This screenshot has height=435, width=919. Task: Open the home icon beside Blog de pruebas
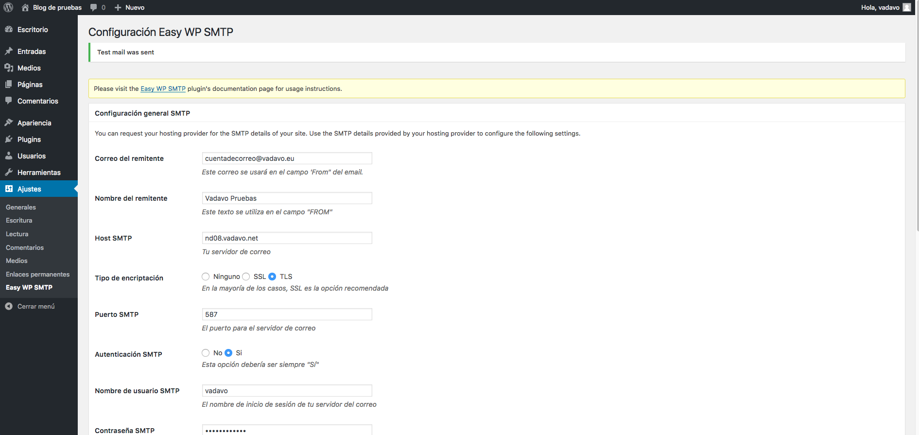click(25, 7)
